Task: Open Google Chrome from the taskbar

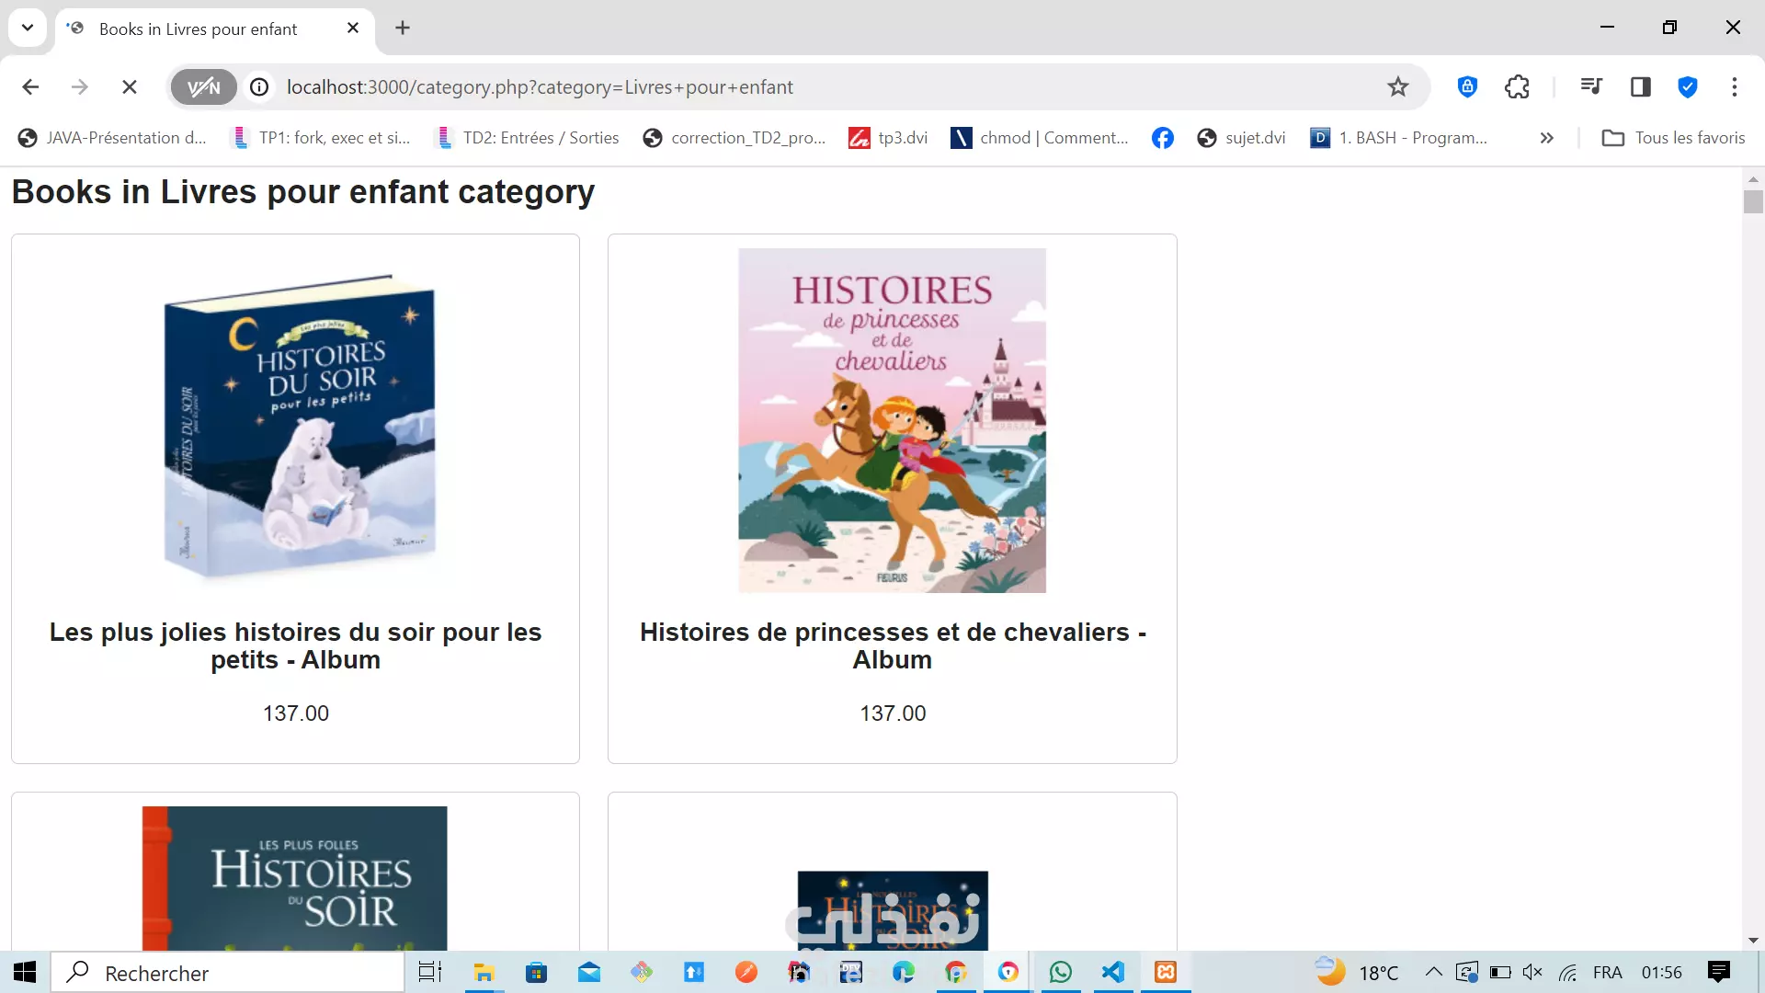Action: 956,972
